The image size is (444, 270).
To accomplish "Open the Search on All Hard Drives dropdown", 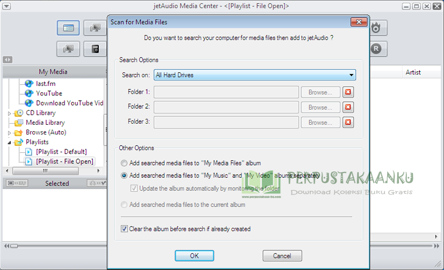I will (254, 75).
